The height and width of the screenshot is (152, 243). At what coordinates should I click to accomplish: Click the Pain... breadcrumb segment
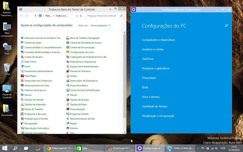[49, 16]
